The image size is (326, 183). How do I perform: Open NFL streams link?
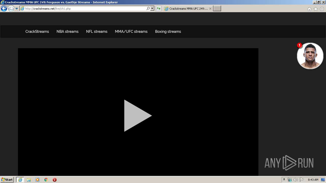point(97,32)
